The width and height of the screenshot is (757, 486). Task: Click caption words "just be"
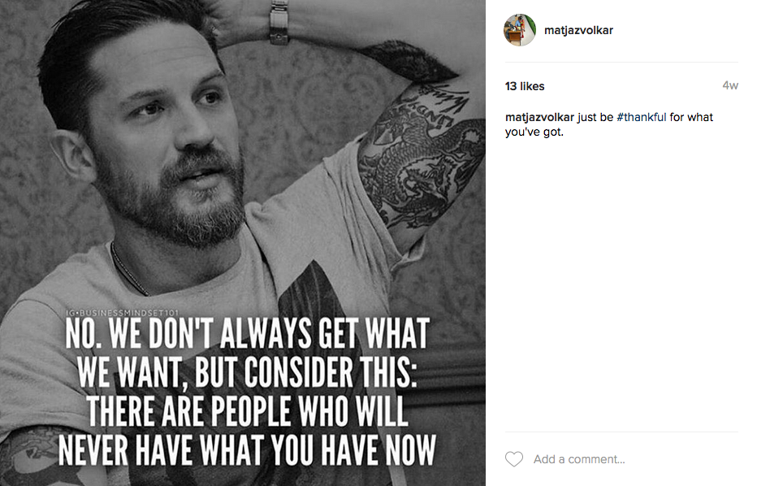(x=595, y=117)
